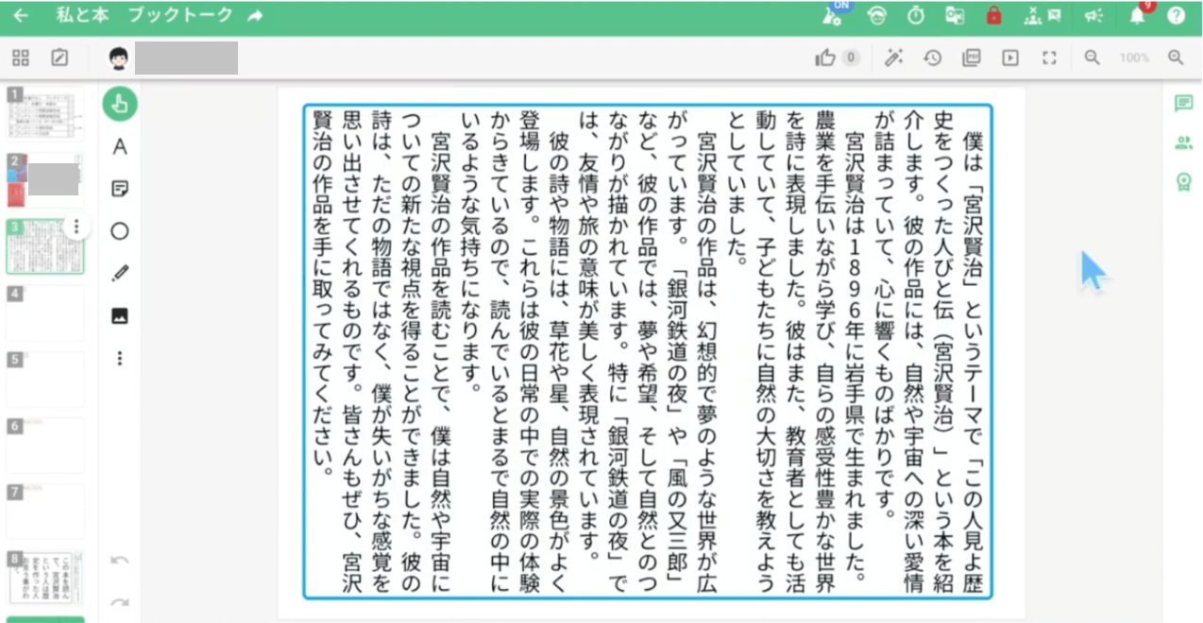This screenshot has width=1203, height=623.
Task: Select the circle shape tool
Action: tap(120, 231)
